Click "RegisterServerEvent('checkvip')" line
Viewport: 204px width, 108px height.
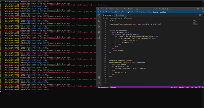[122, 60]
